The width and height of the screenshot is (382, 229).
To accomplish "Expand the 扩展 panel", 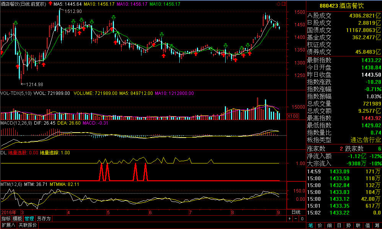I will tap(8, 225).
